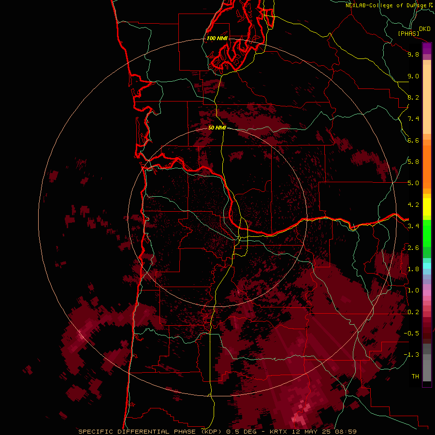Click the 5.0 scale value
435x435 pixels.
point(413,183)
